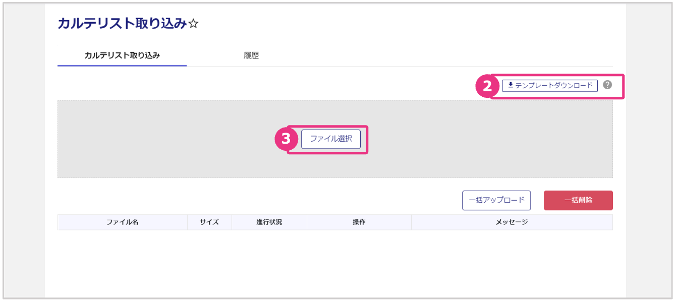675x300 pixels.
Task: Select the カルテリスト取り込み tab
Action: (122, 55)
